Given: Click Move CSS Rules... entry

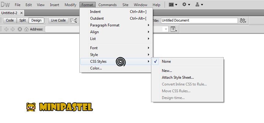Looking at the screenshot, I should click(x=187, y=91).
